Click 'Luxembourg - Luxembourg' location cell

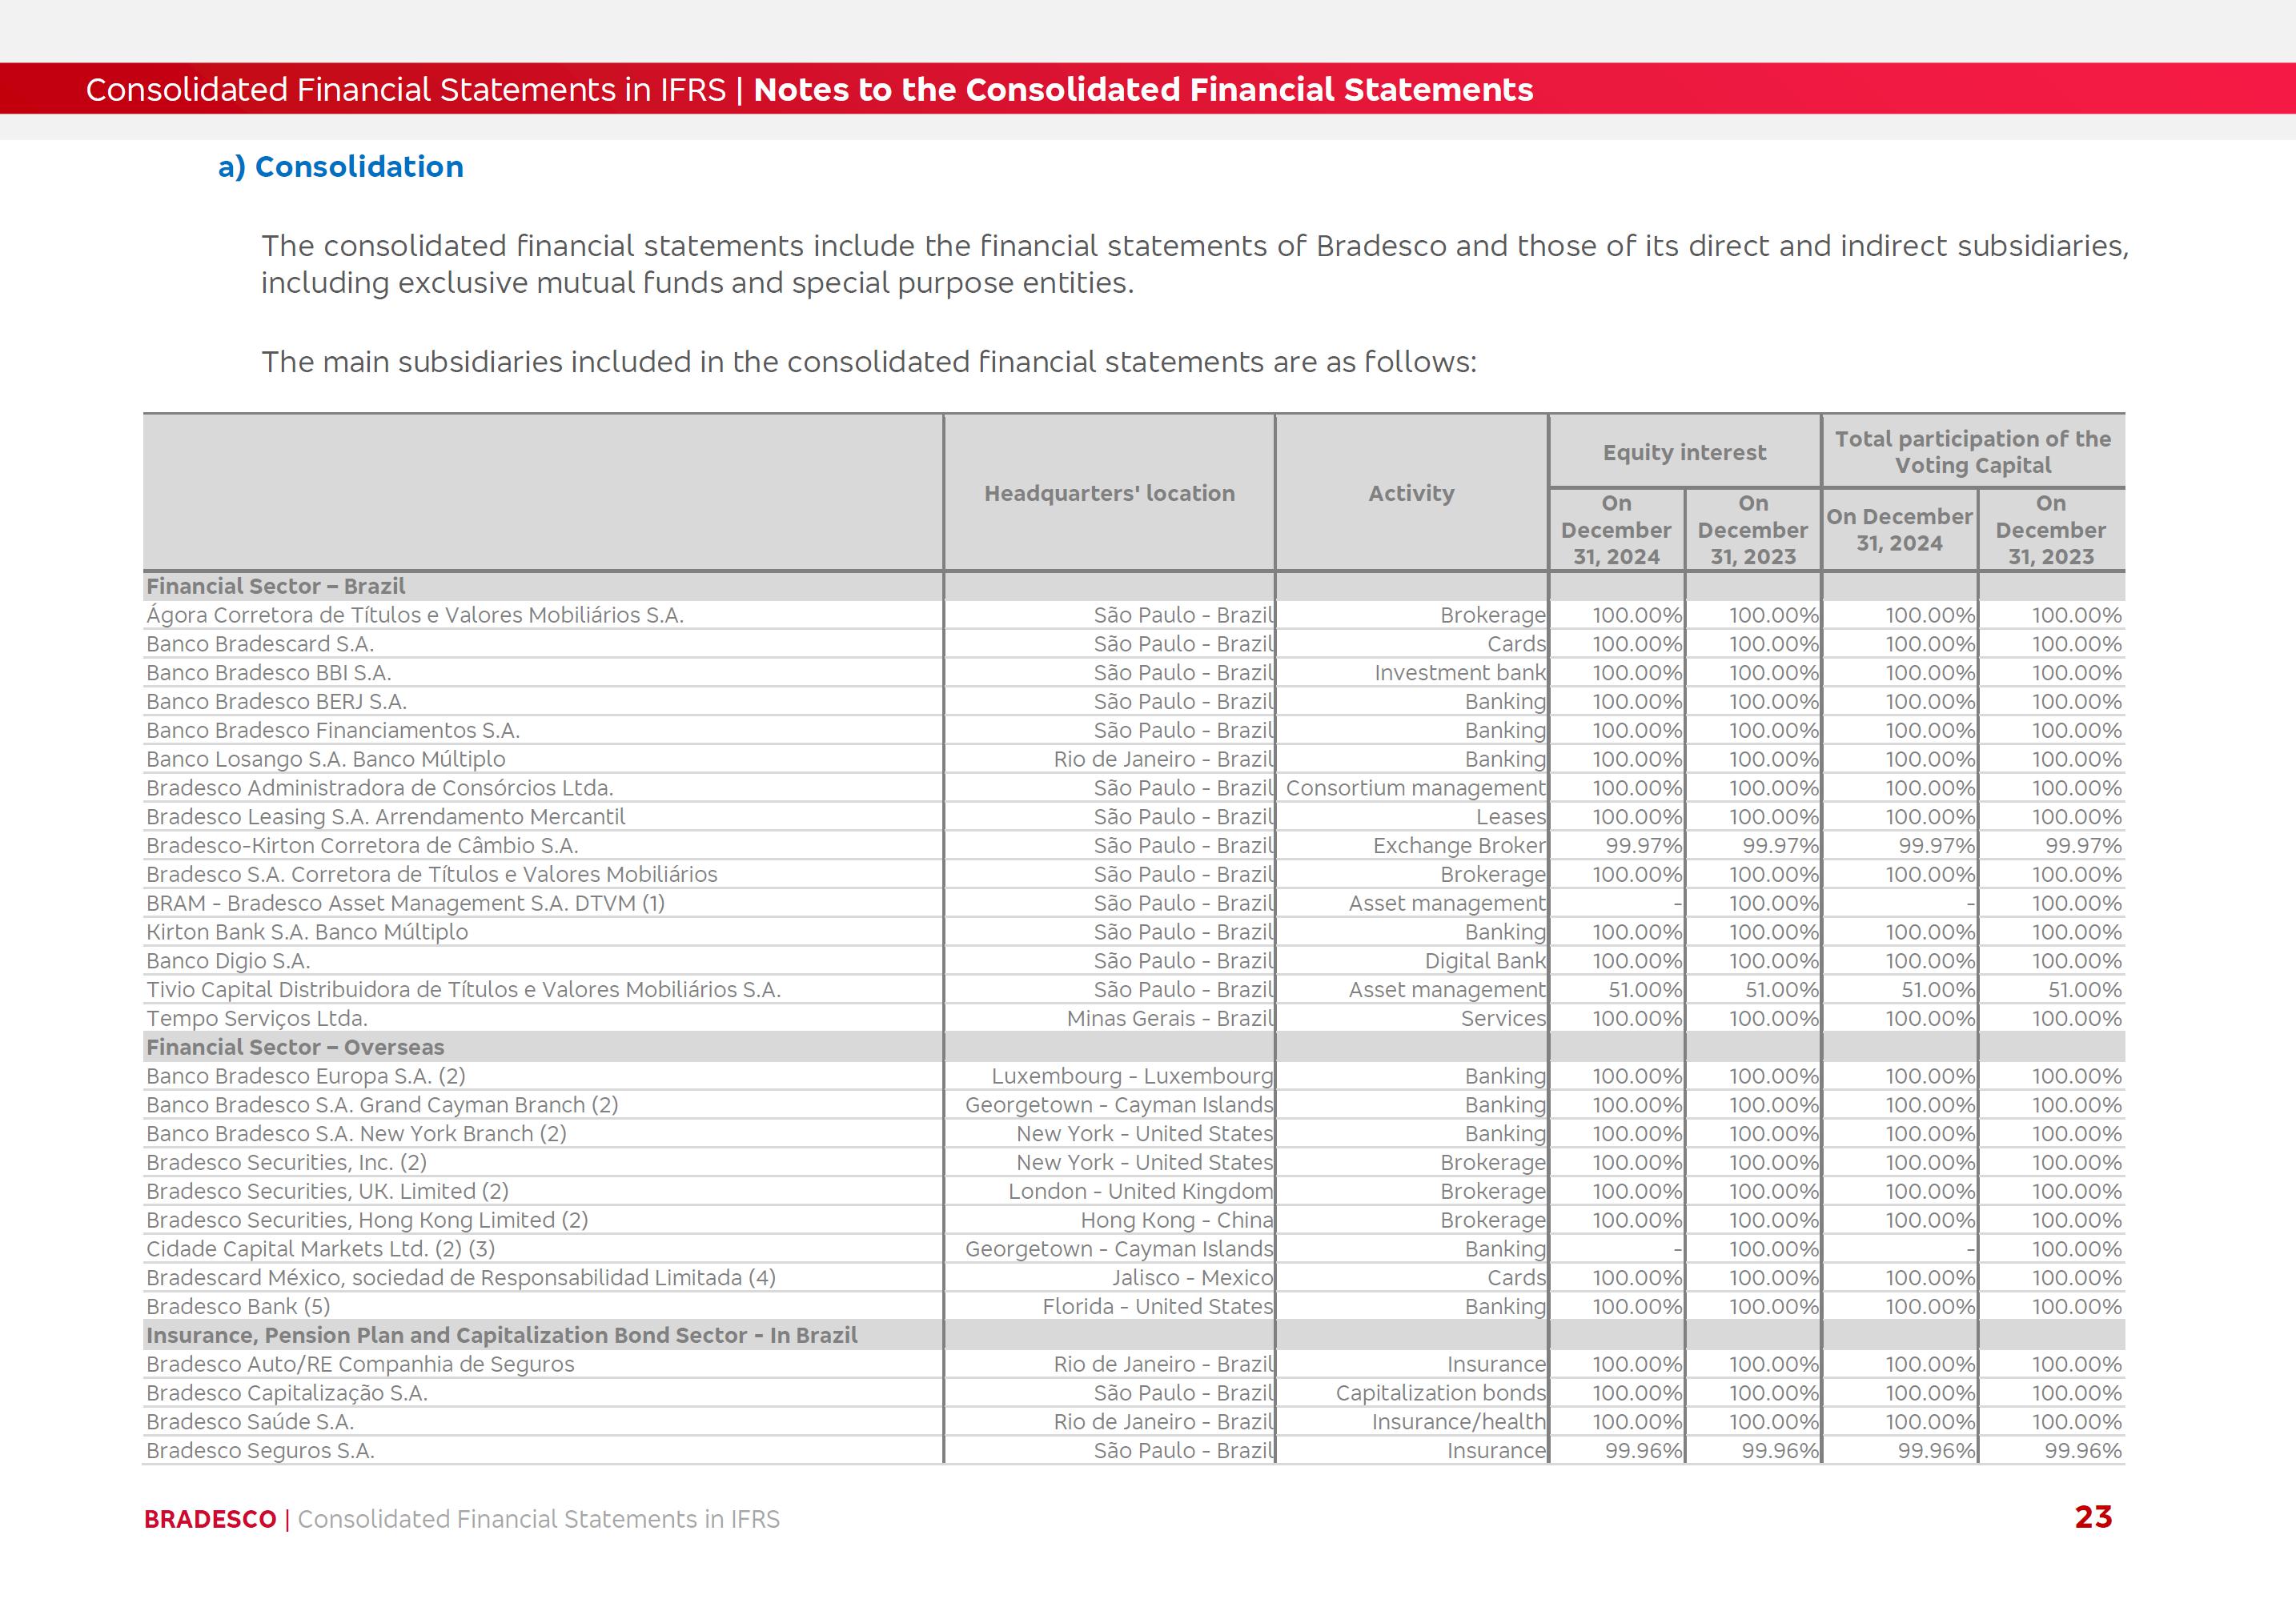(x=1132, y=1076)
